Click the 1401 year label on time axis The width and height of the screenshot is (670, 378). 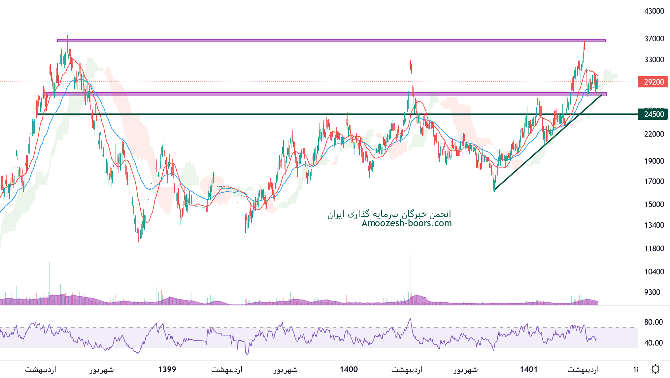click(x=529, y=369)
